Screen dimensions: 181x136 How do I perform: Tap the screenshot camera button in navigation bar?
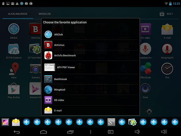[110, 132]
